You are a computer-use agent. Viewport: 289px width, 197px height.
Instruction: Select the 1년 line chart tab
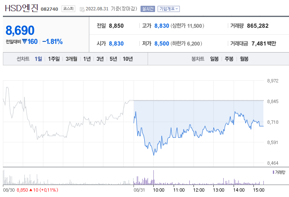coord(87,59)
